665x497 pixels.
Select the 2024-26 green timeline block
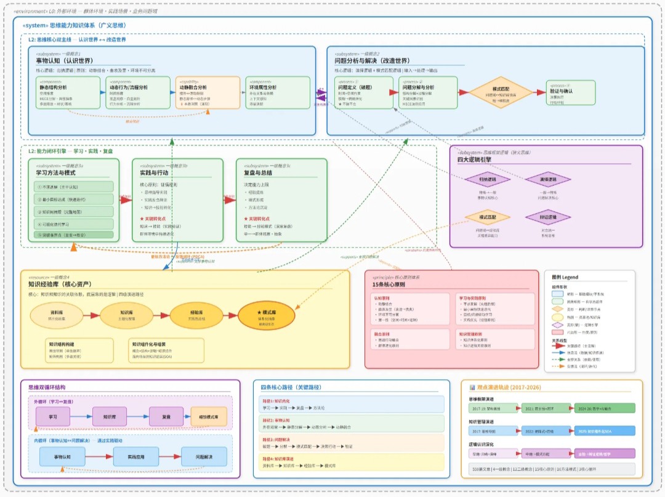pyautogui.click(x=605, y=408)
